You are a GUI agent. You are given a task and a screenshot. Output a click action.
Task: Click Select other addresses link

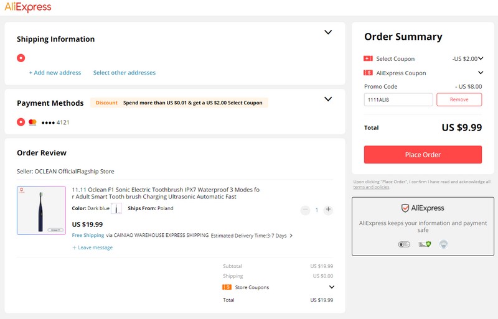pyautogui.click(x=125, y=73)
